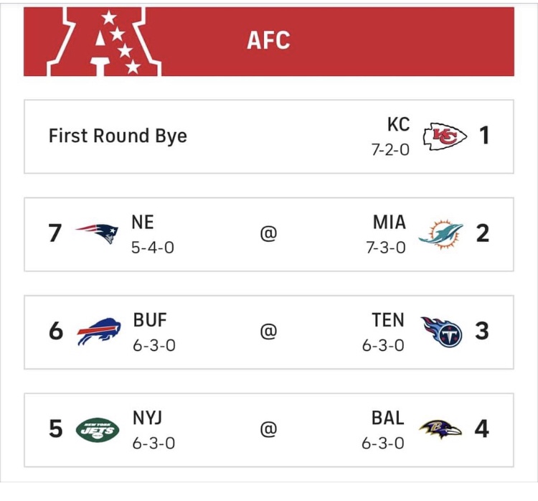Click the Kansas City Chiefs logo

click(x=444, y=136)
